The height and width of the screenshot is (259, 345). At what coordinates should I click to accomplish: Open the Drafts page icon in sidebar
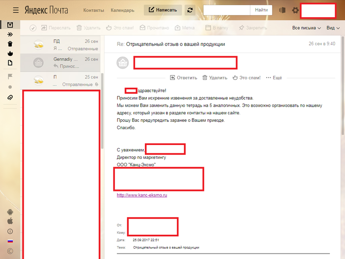click(x=10, y=63)
